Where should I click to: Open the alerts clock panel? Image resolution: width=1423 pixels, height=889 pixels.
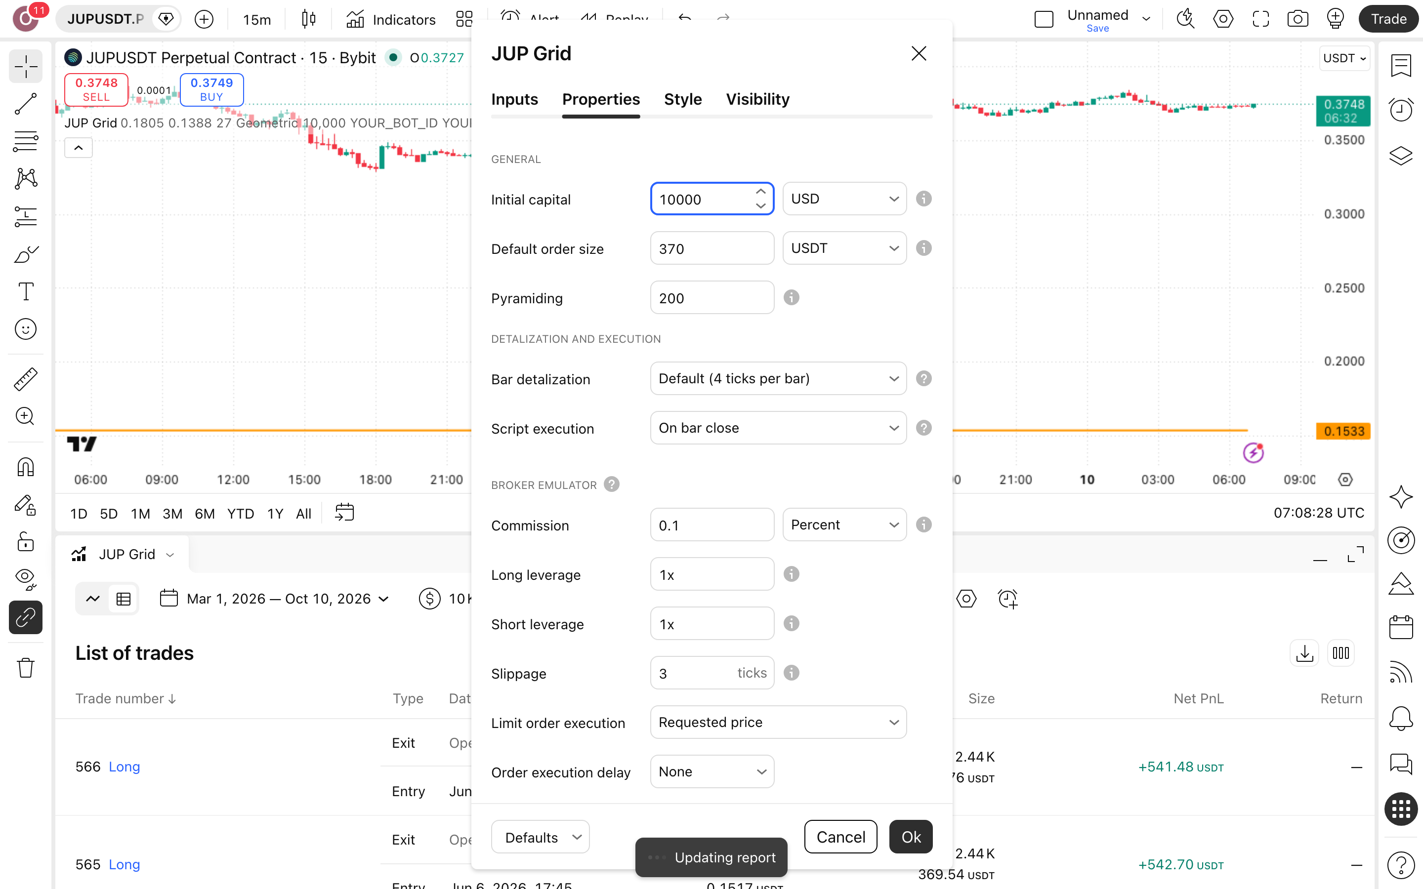(x=1401, y=110)
